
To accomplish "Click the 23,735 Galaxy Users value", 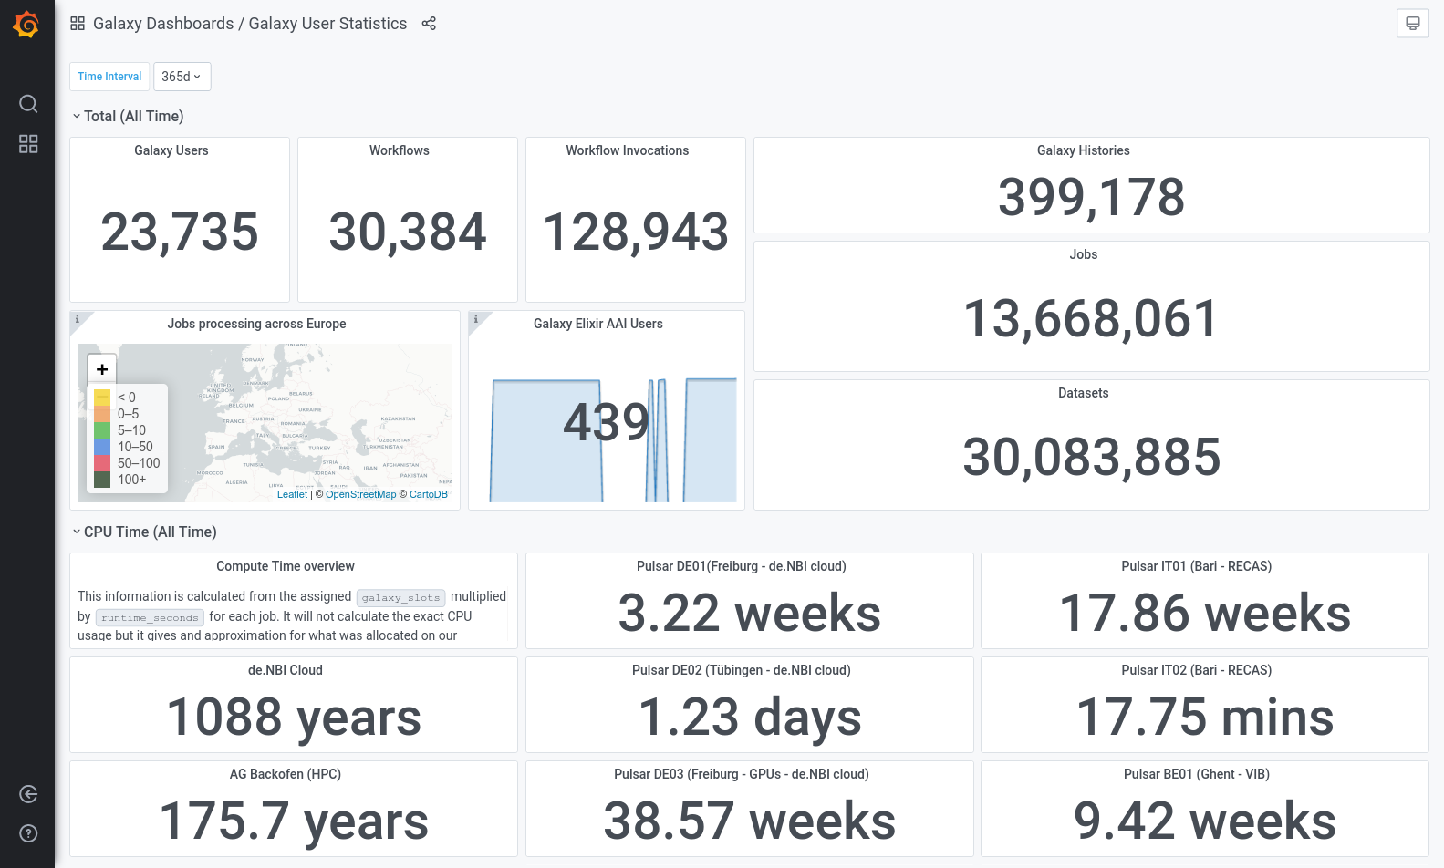I will click(x=180, y=232).
